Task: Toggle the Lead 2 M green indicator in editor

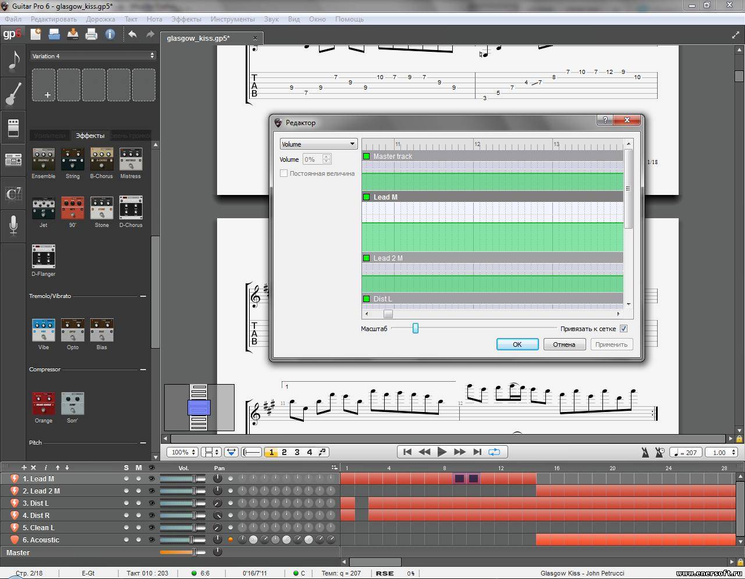Action: 367,258
